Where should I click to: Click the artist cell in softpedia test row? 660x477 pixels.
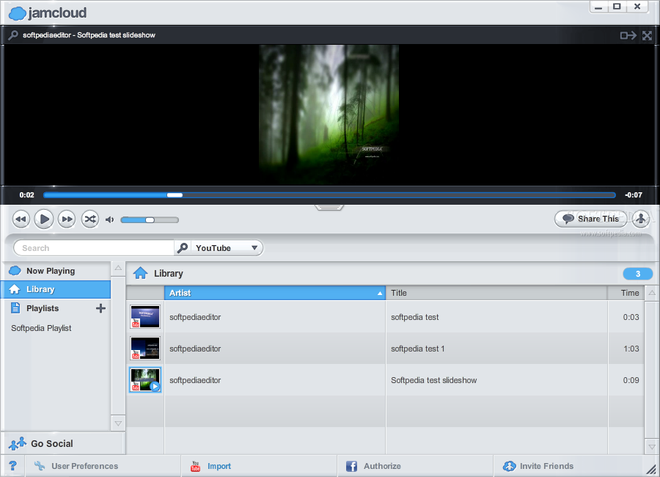point(275,317)
